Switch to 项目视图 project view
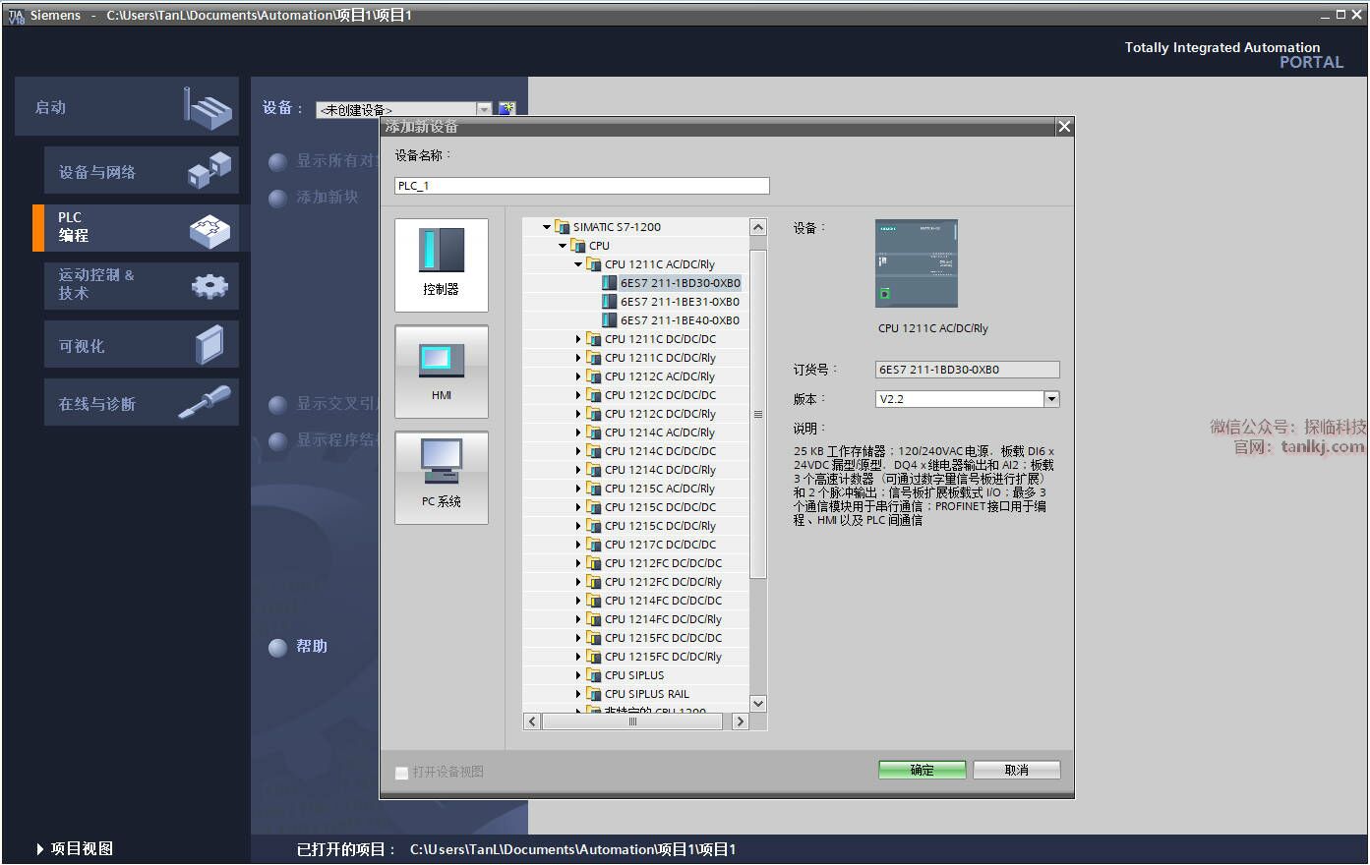This screenshot has height=865, width=1370. click(x=75, y=848)
